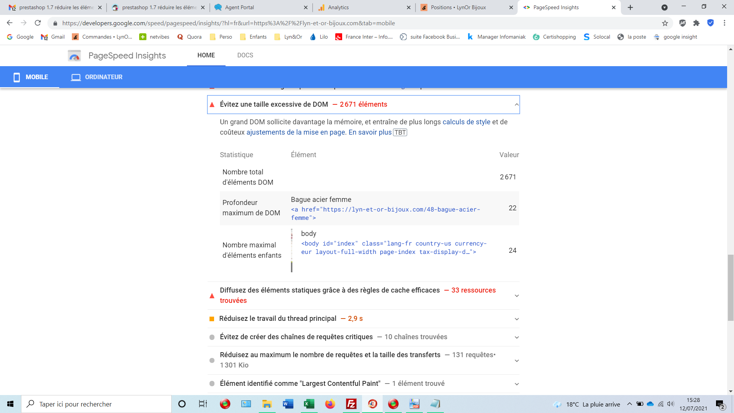This screenshot has height=413, width=734.
Task: Expand the Largest Contentful Paint element audit
Action: pos(363,384)
